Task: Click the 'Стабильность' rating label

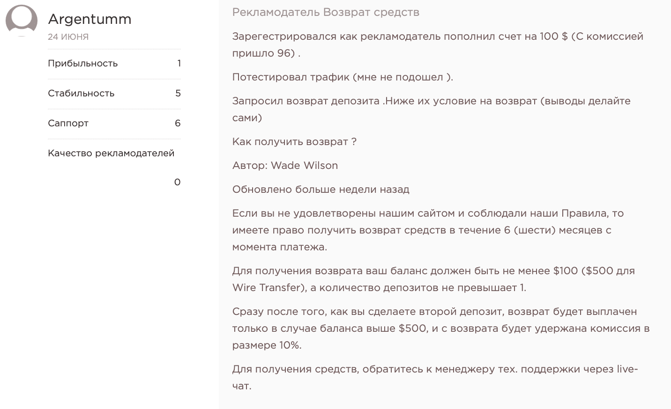Action: [x=81, y=94]
